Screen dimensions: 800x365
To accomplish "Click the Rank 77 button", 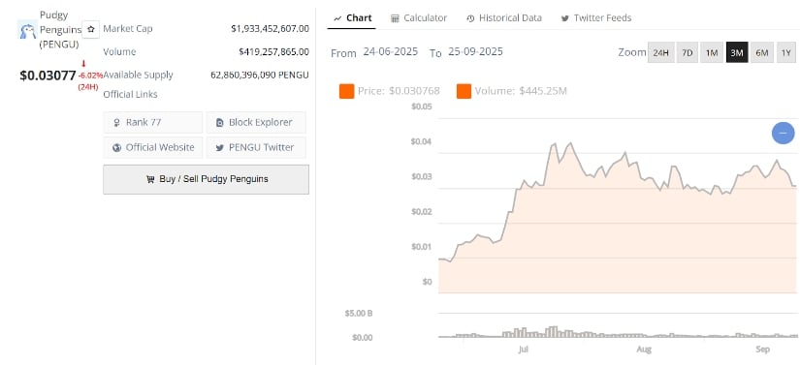I will pyautogui.click(x=152, y=123).
